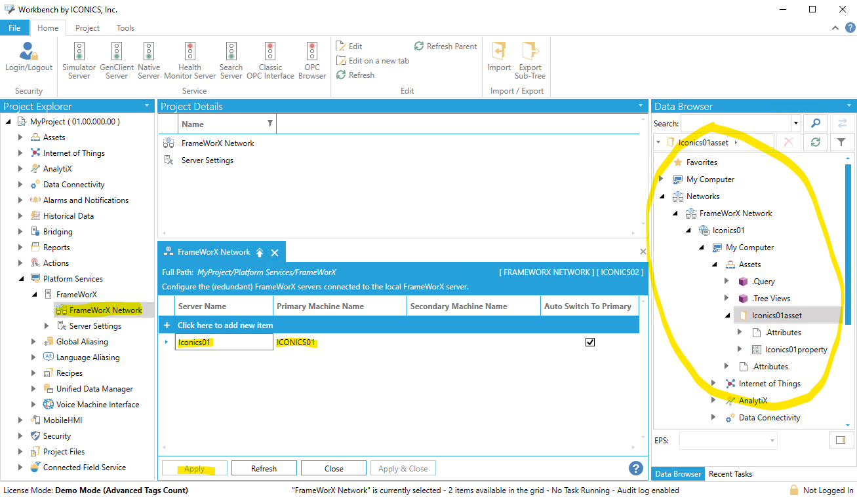The width and height of the screenshot is (857, 497).
Task: Click the Edit ribbon command
Action: pyautogui.click(x=349, y=46)
